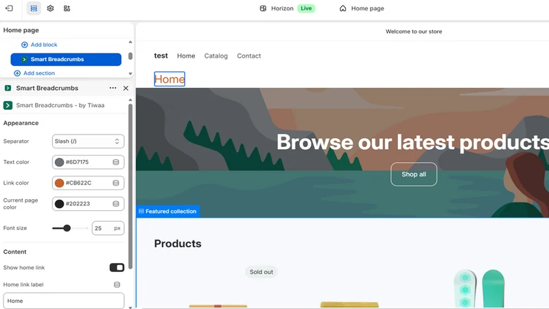549x309 pixels.
Task: Click the section list scroll up arrow
Action: 130,42
